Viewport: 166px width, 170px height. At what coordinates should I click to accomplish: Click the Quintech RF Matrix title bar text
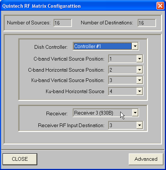pos(42,6)
